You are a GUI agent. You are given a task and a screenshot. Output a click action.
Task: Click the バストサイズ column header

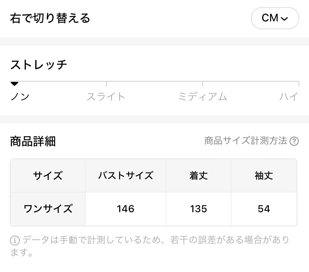point(125,176)
